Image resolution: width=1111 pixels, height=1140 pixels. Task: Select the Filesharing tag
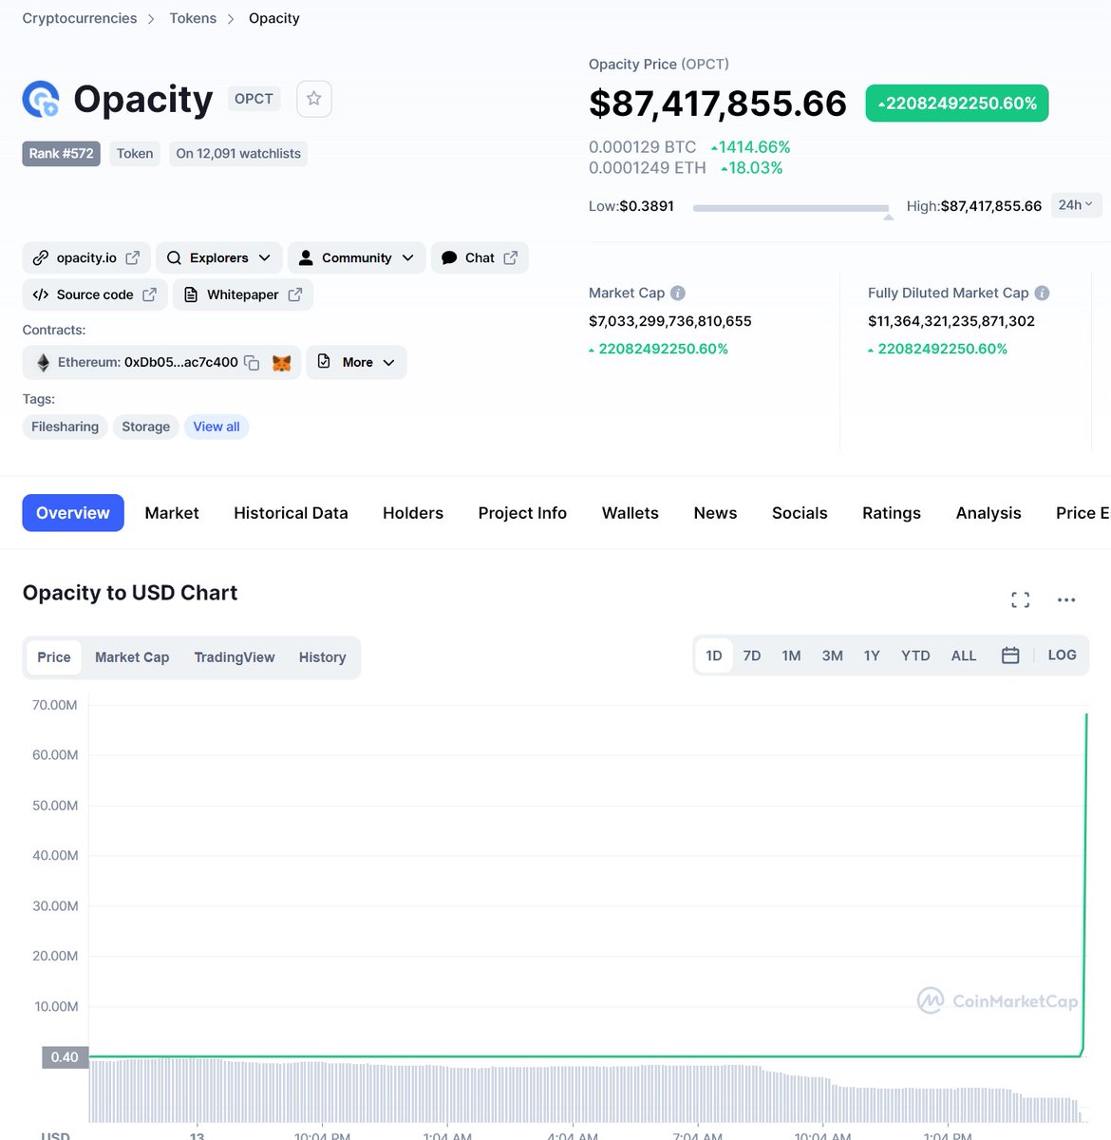(x=65, y=427)
